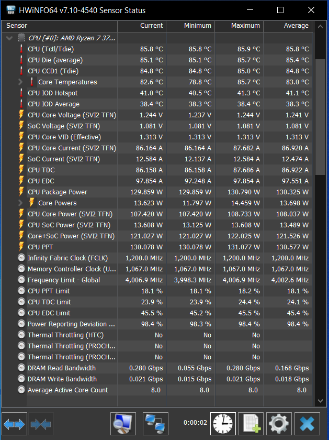Viewport: 329px width, 440px height.
Task: Click the icon beside Frequency Limit - Global
Action: [x=21, y=280]
